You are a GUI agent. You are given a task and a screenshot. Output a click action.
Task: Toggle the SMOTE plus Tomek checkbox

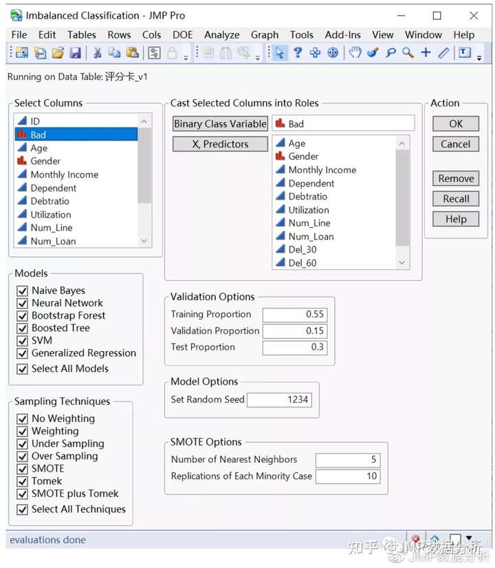23,494
